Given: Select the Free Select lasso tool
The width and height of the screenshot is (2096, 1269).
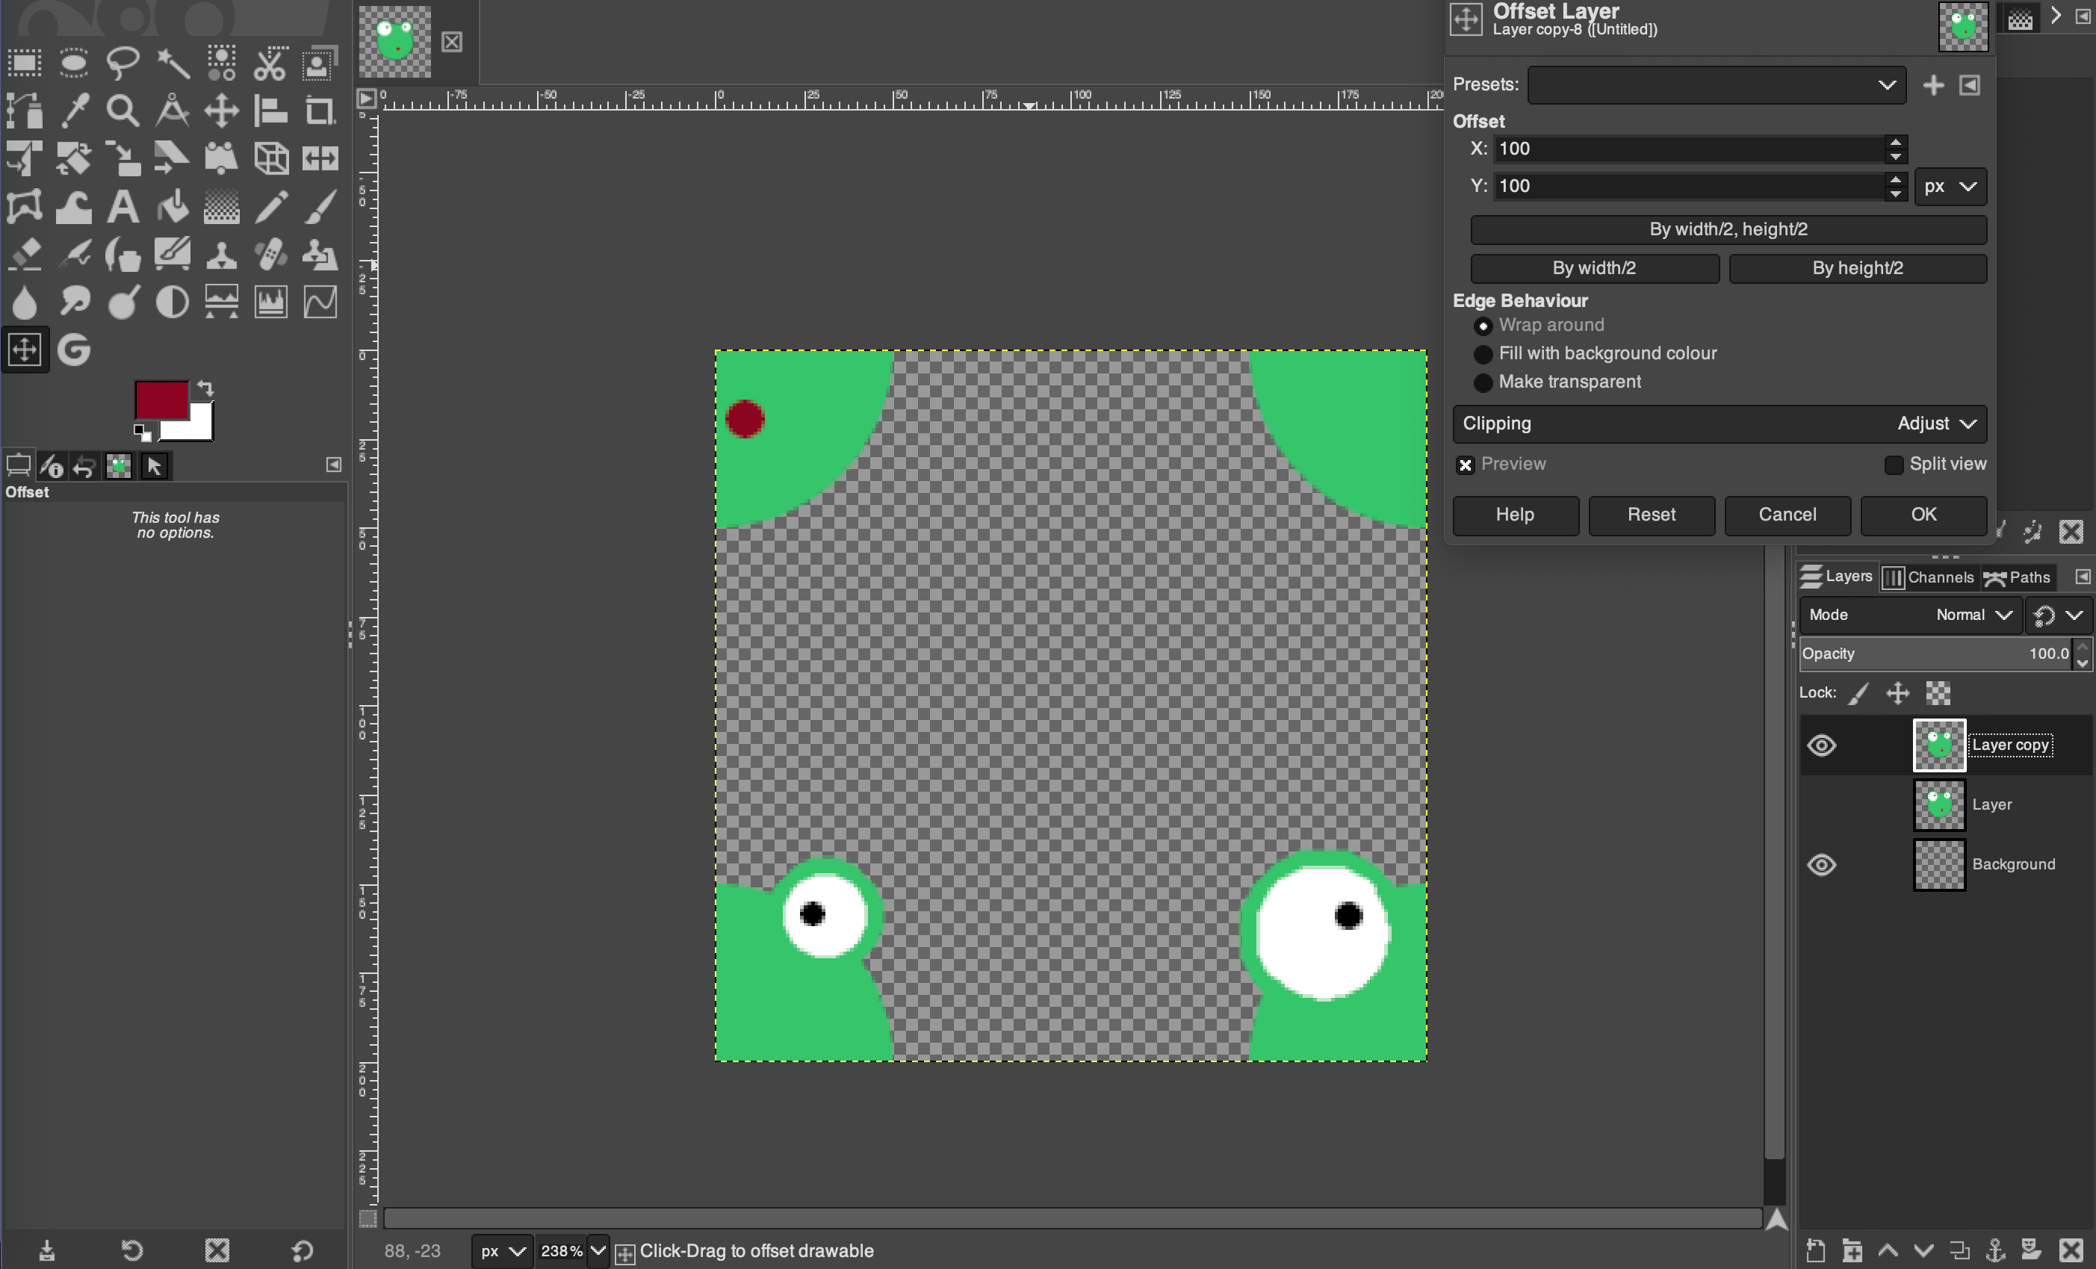Looking at the screenshot, I should tap(123, 63).
